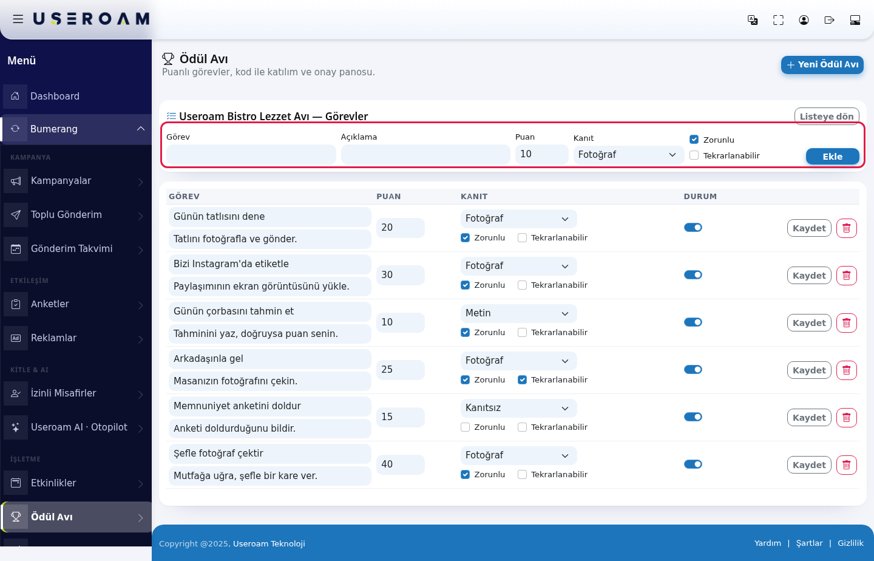The width and height of the screenshot is (874, 561).
Task: Open Etkinlikler menu item
Action: click(76, 483)
